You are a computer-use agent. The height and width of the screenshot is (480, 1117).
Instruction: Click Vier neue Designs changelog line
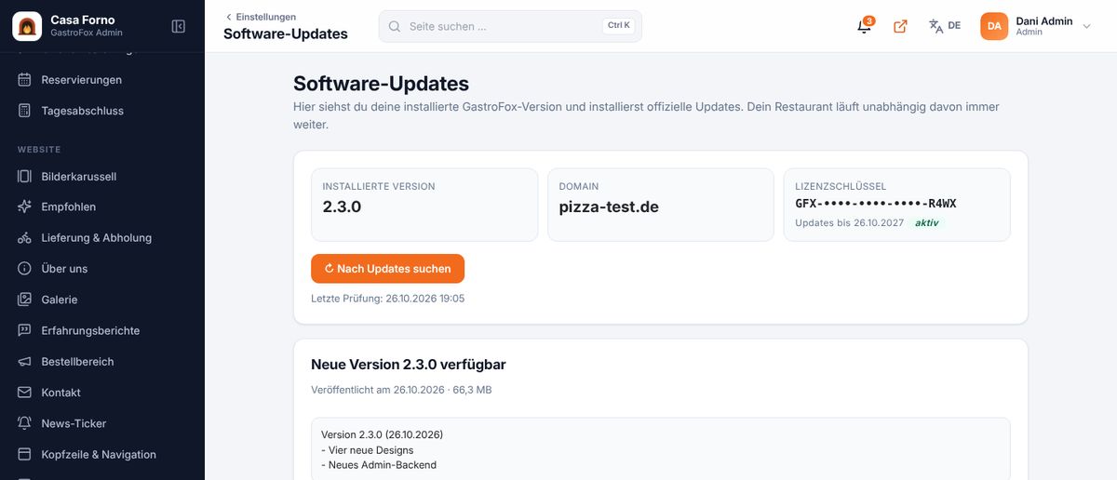point(367,450)
